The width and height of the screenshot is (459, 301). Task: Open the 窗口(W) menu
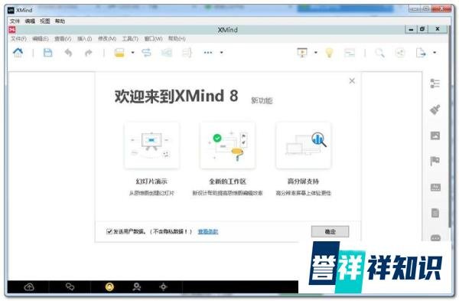coord(154,39)
